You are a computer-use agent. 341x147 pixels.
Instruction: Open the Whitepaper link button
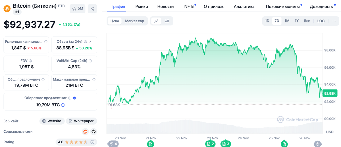tap(81, 121)
